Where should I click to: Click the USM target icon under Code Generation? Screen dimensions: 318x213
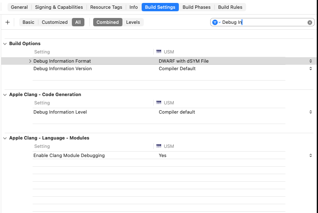(159, 103)
